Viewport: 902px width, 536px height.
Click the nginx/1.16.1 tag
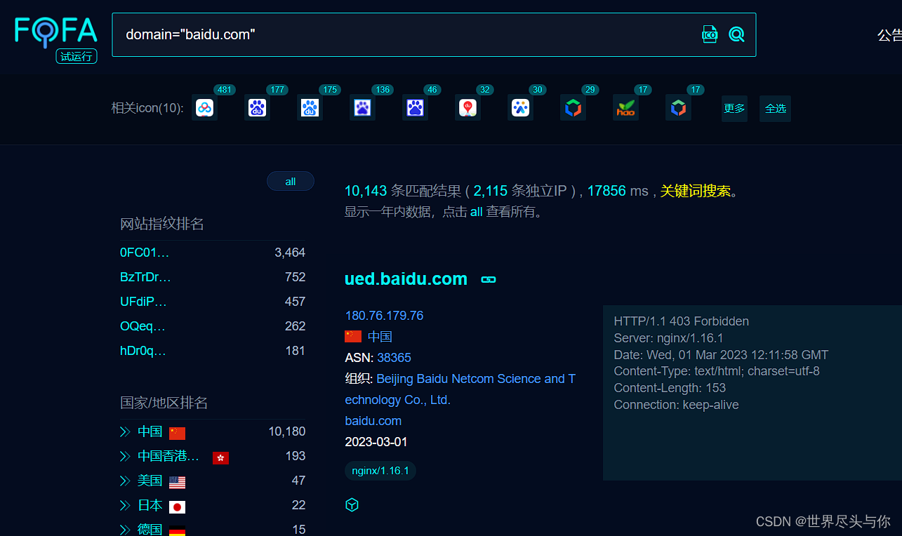click(x=380, y=470)
